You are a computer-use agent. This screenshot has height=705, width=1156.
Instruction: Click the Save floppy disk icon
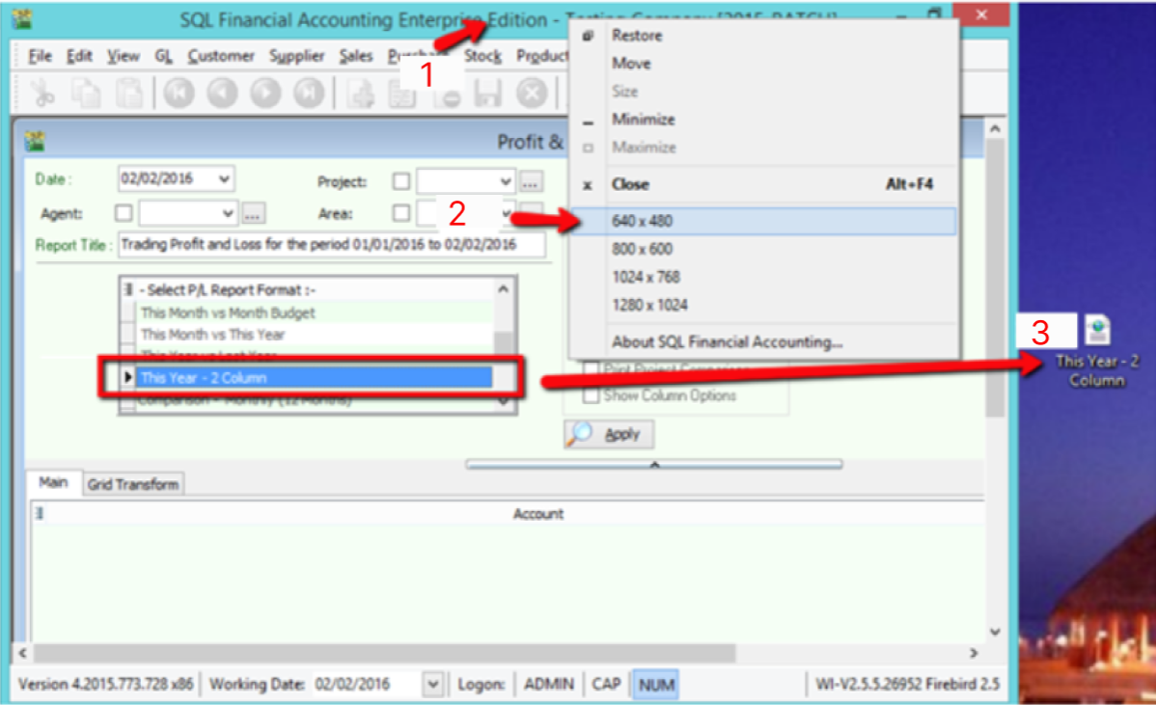(x=487, y=94)
